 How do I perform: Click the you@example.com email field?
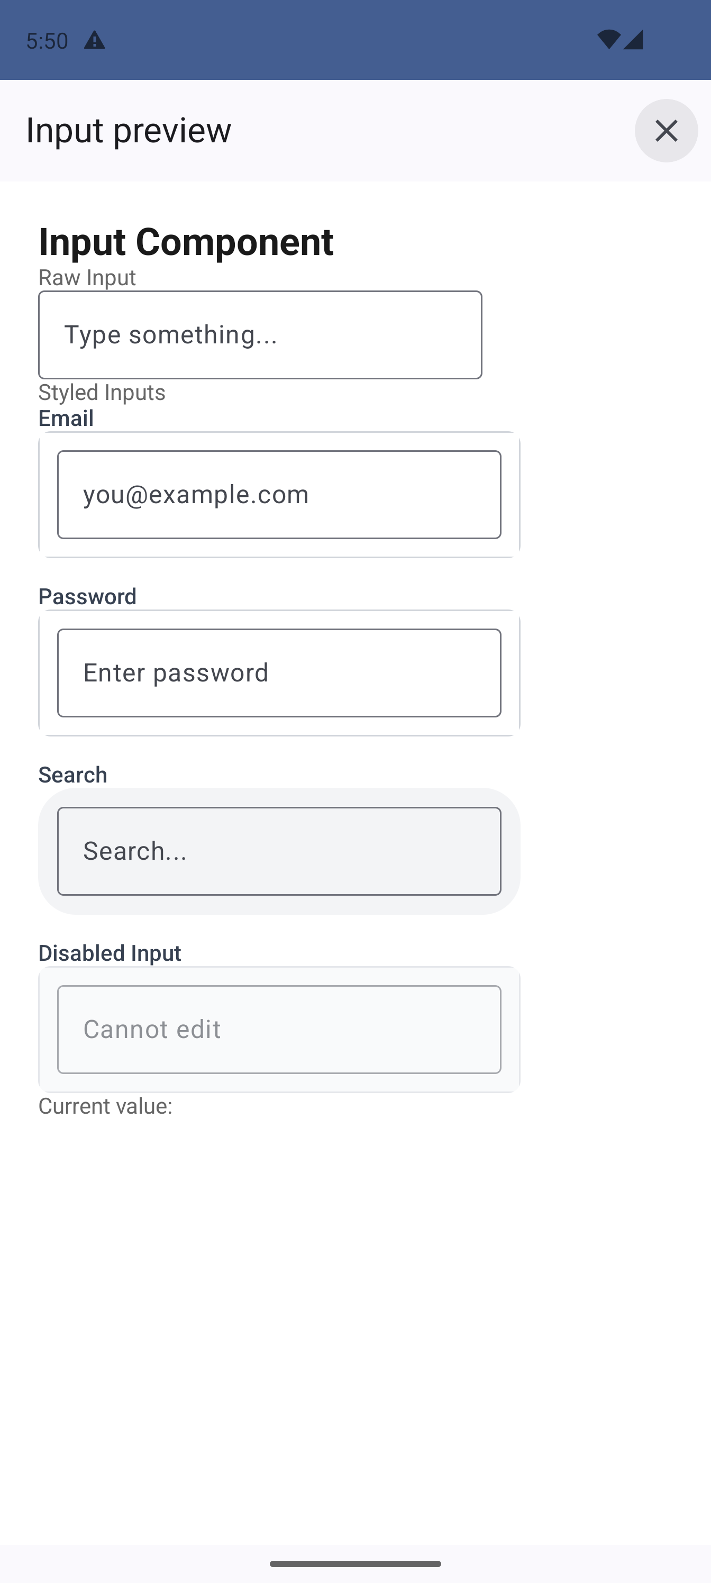tap(279, 495)
